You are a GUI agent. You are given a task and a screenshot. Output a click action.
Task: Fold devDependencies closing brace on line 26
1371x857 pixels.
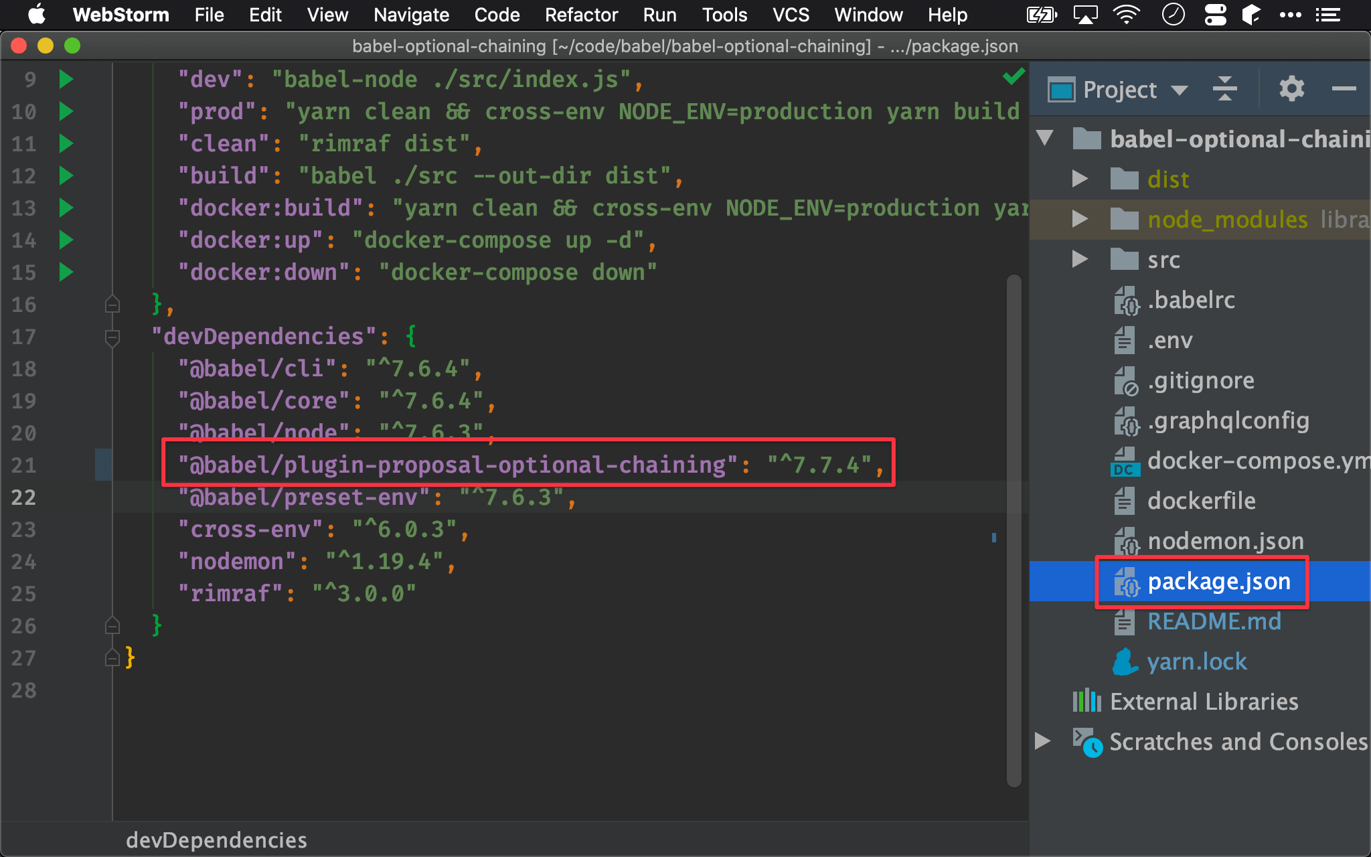pos(112,625)
